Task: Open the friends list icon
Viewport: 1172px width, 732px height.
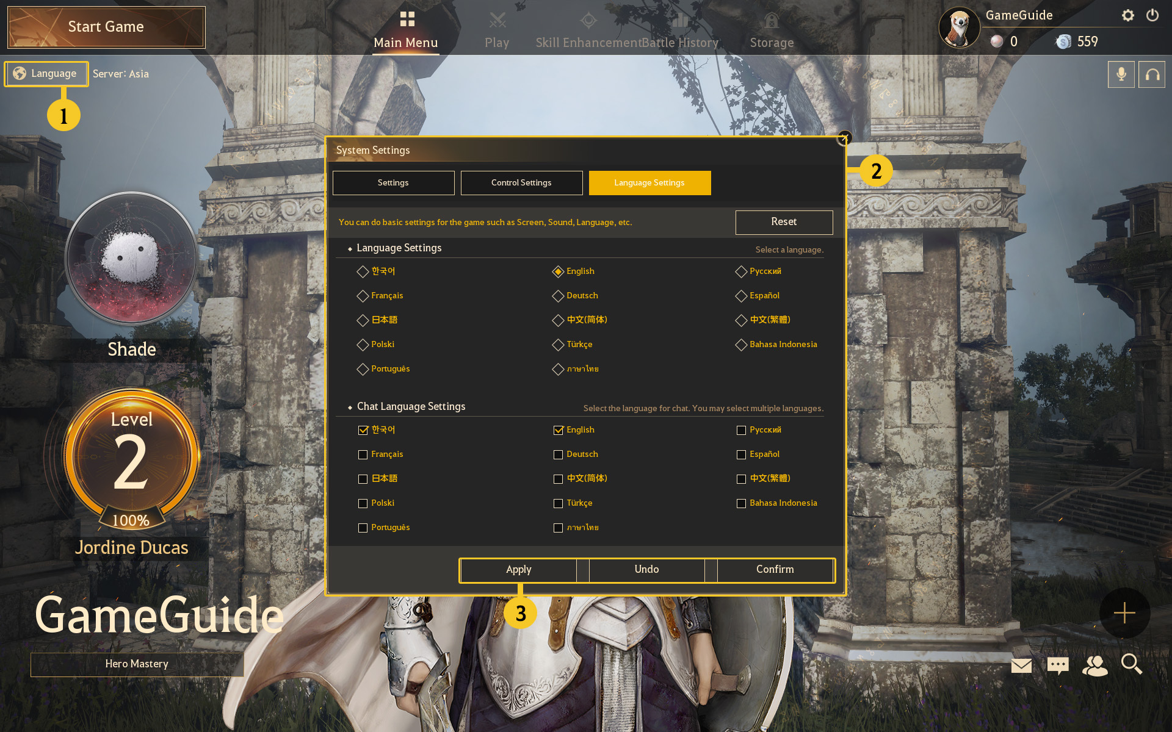Action: tap(1094, 665)
